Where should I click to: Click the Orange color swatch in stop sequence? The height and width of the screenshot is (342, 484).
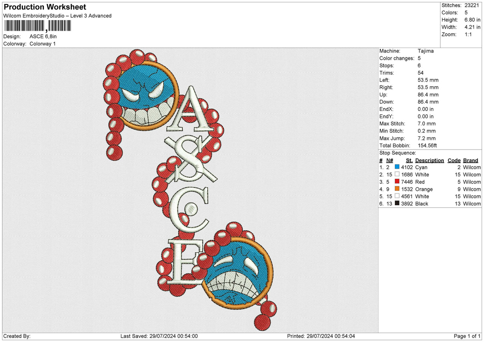(x=397, y=189)
